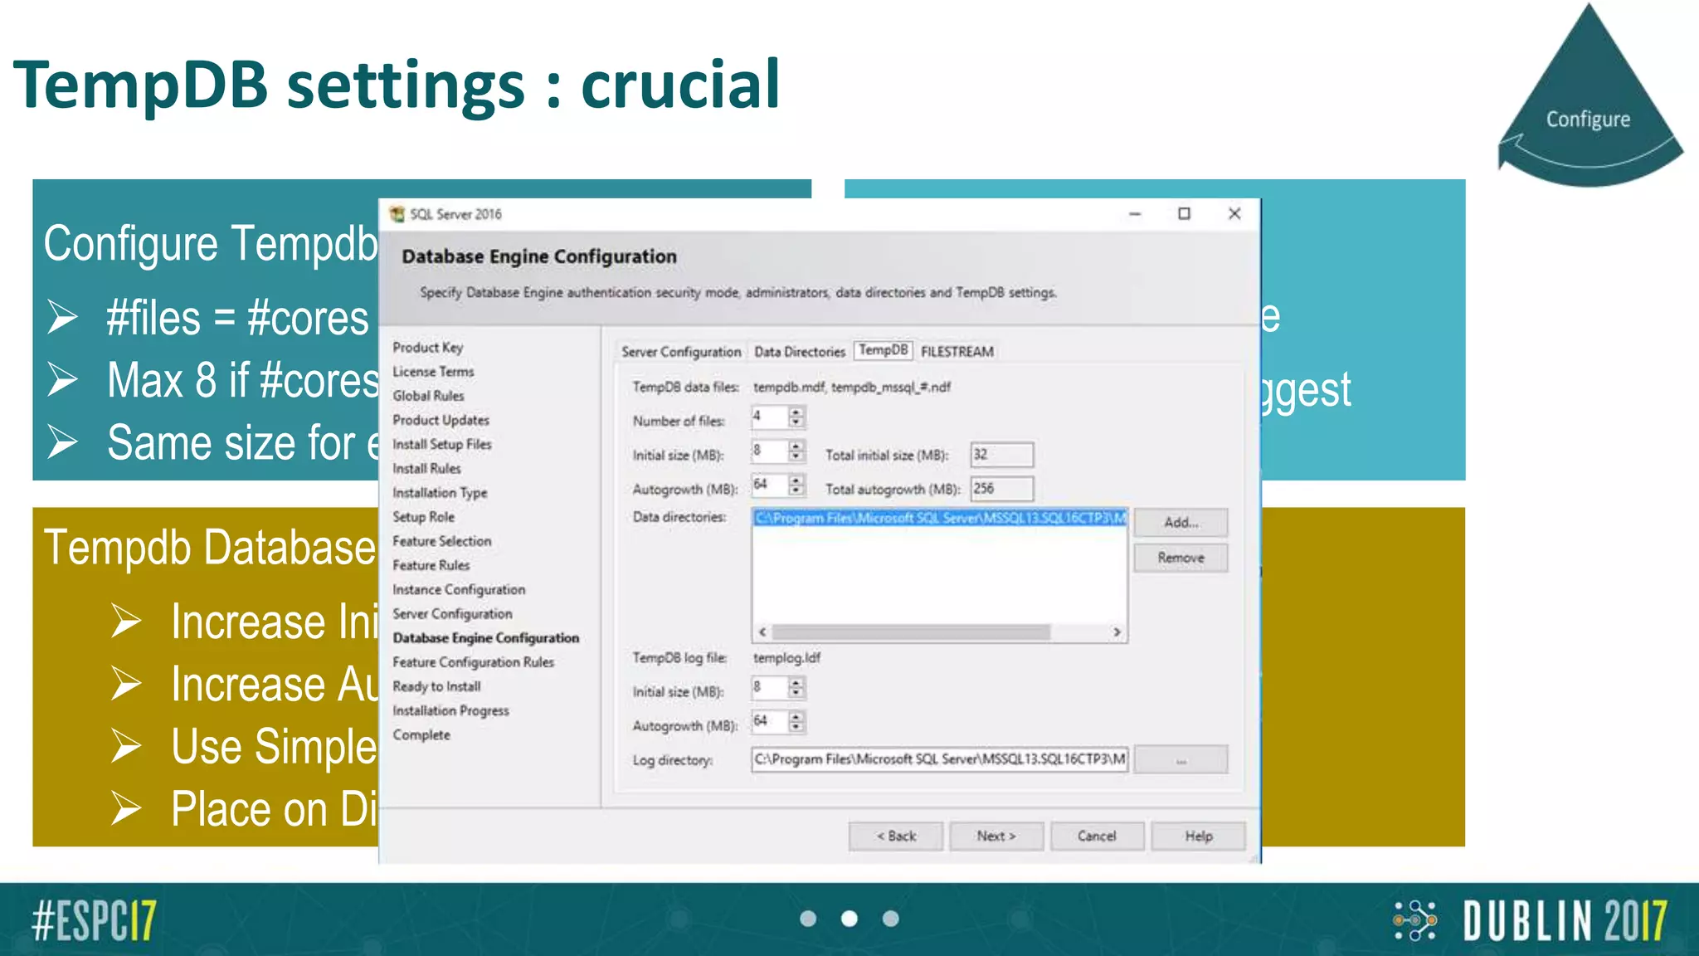The width and height of the screenshot is (1699, 956).
Task: Select the Feature Configuration Rules step
Action: [x=473, y=662]
